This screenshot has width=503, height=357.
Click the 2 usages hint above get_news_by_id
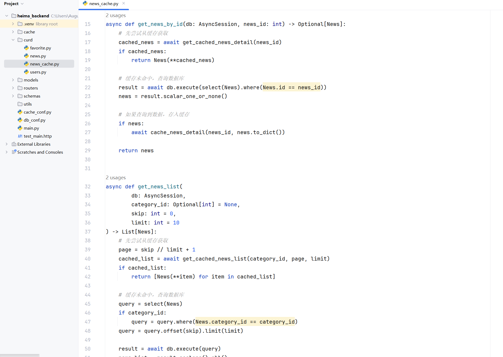point(116,15)
